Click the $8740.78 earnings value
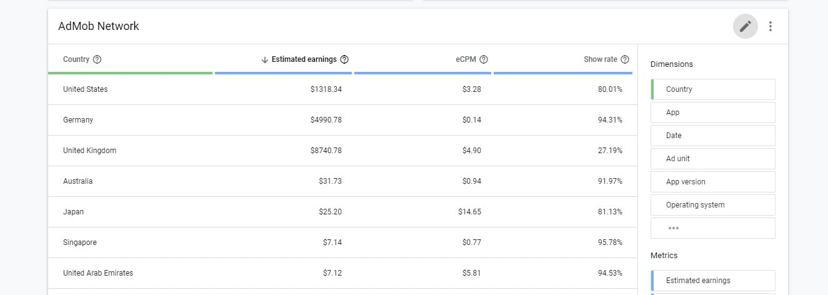828x295 pixels. pos(326,151)
